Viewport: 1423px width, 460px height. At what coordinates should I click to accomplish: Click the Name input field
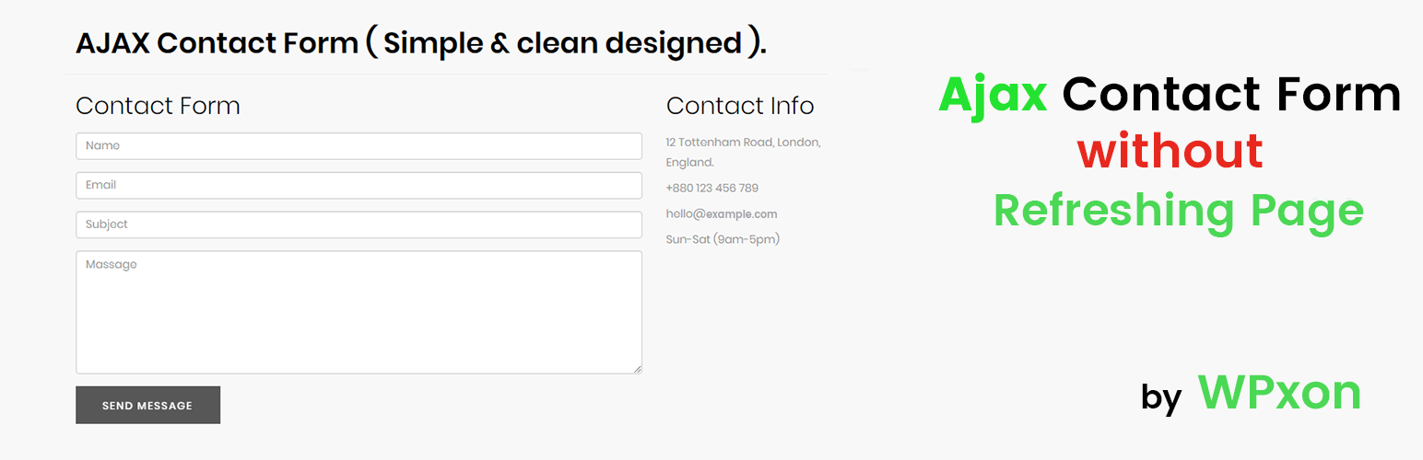[359, 146]
